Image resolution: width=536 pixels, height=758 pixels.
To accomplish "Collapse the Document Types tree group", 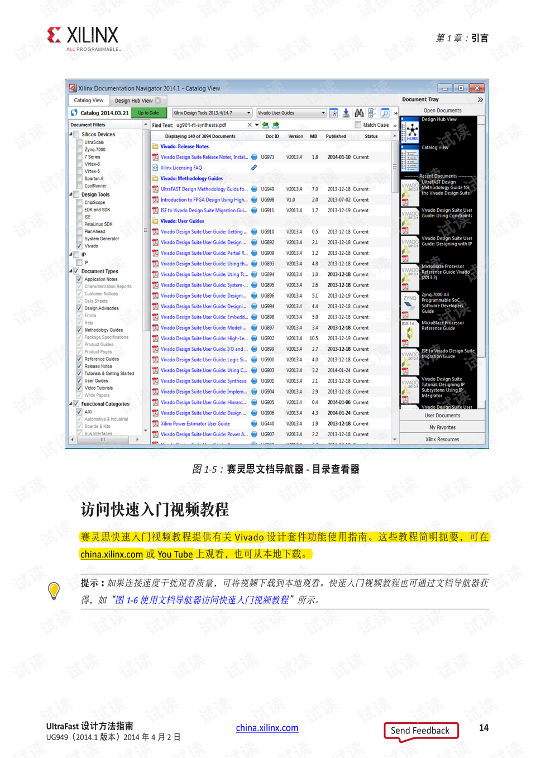I will coord(71,271).
